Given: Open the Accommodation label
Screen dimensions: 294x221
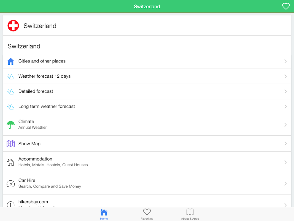Looking at the screenshot, I should tap(35, 159).
